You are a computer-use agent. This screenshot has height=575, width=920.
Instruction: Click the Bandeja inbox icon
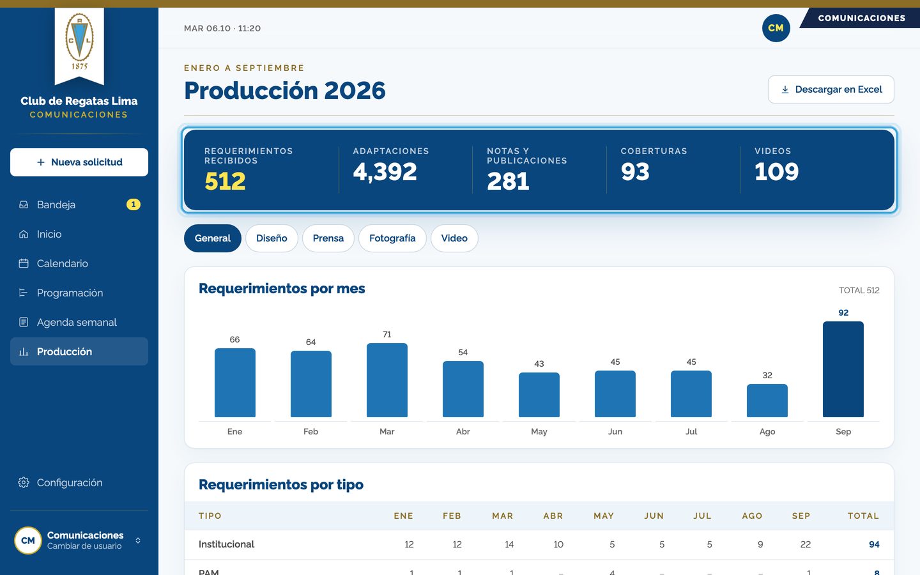pyautogui.click(x=24, y=204)
